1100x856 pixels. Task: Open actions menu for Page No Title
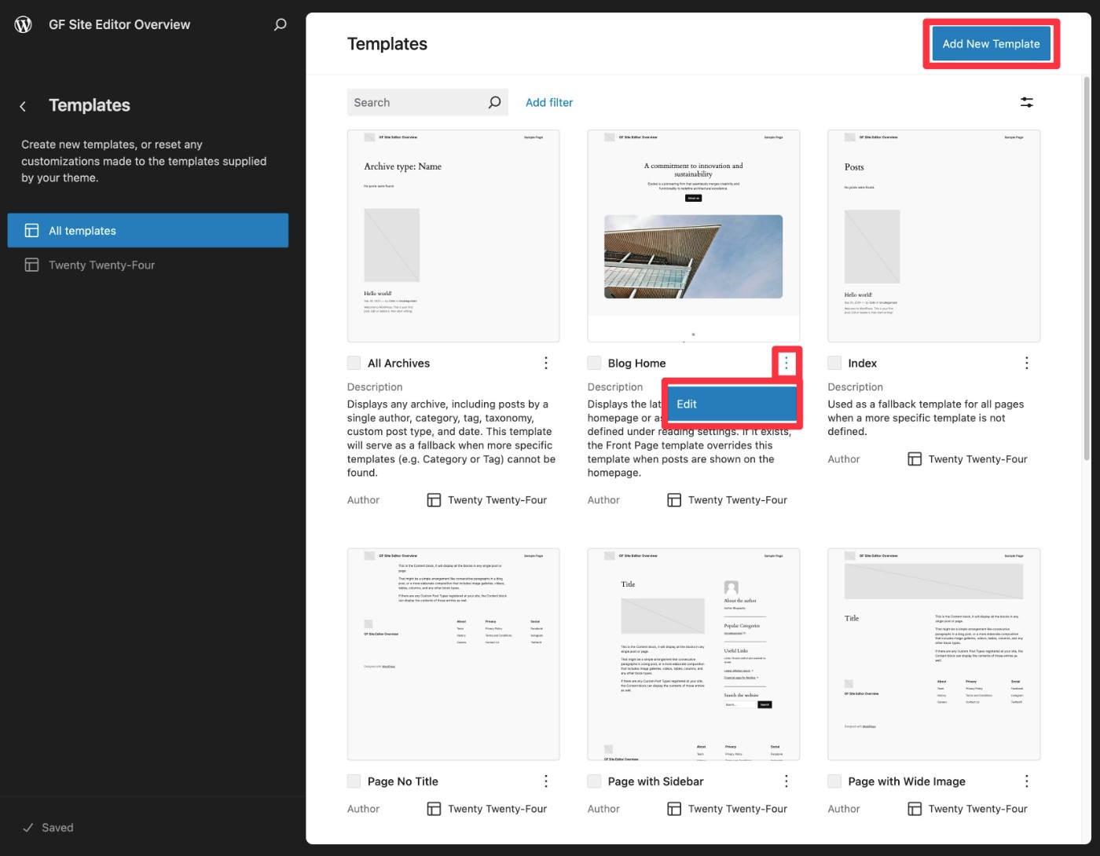pyautogui.click(x=546, y=781)
